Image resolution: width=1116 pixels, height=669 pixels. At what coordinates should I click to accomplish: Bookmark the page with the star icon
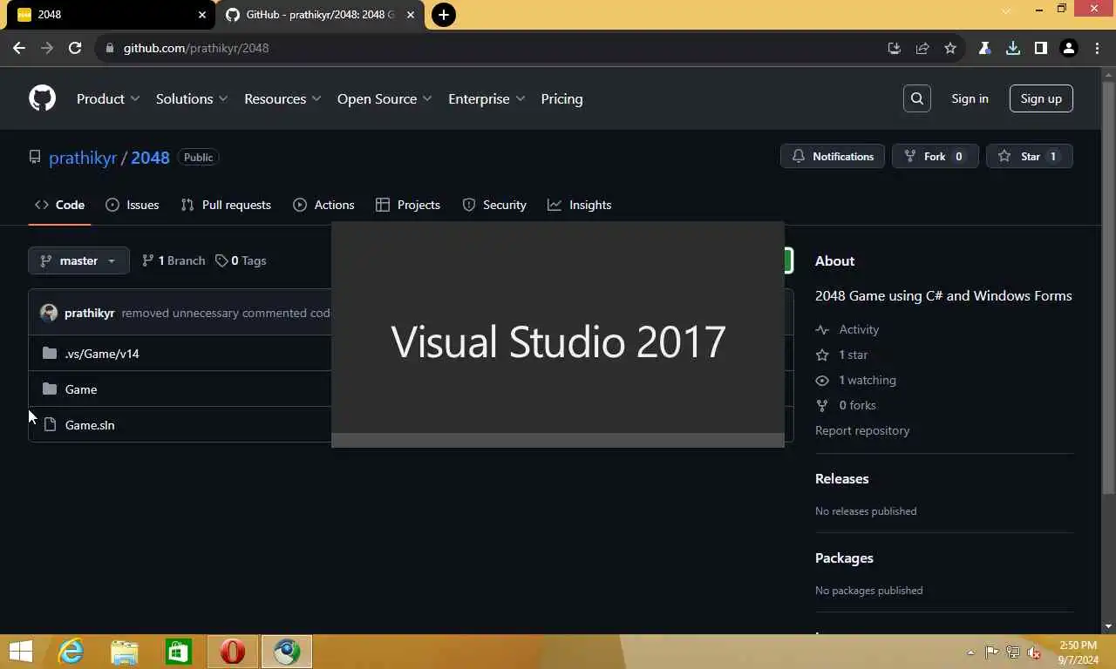[x=950, y=48]
